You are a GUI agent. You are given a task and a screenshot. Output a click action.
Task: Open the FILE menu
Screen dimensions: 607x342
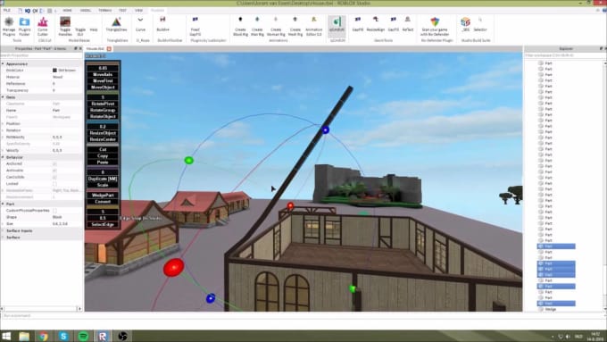click(7, 11)
